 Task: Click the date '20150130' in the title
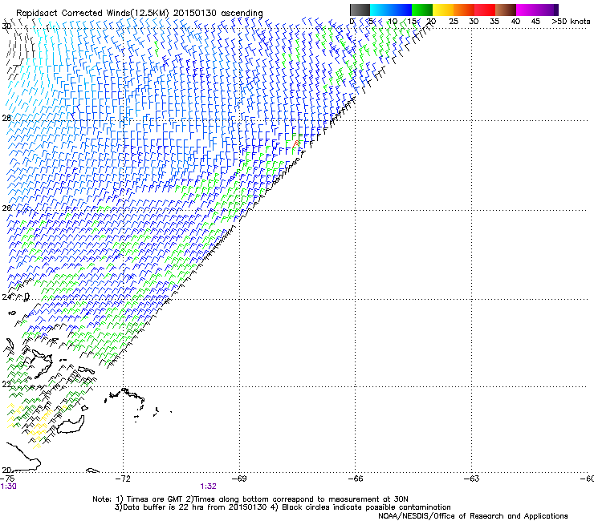195,13
